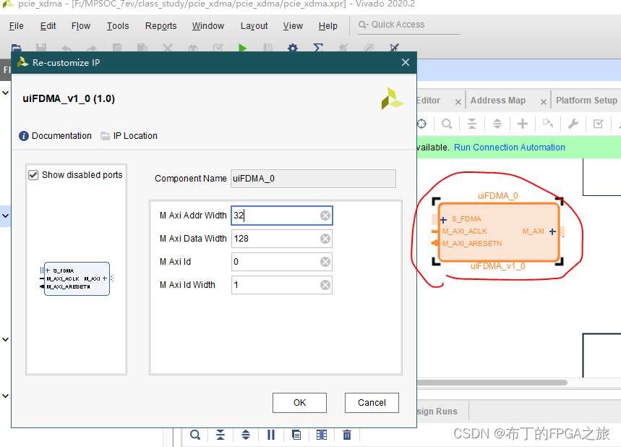Click search icon in bottom panel toolbar

pos(195,435)
